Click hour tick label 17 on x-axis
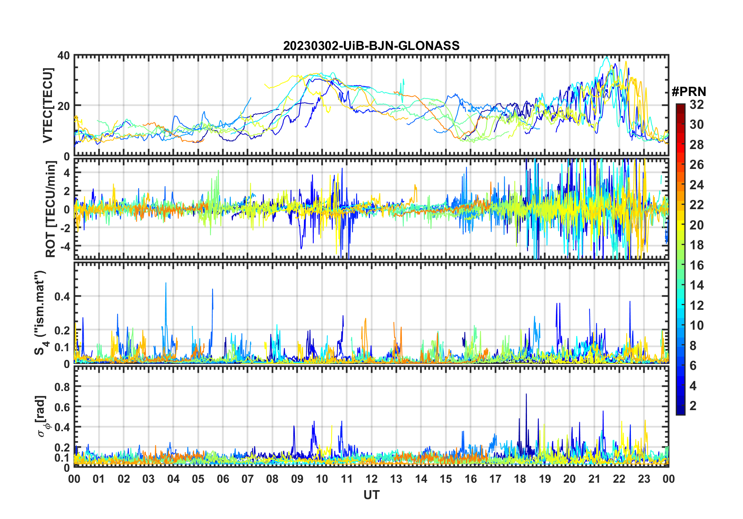The width and height of the screenshot is (743, 519). coord(495,479)
